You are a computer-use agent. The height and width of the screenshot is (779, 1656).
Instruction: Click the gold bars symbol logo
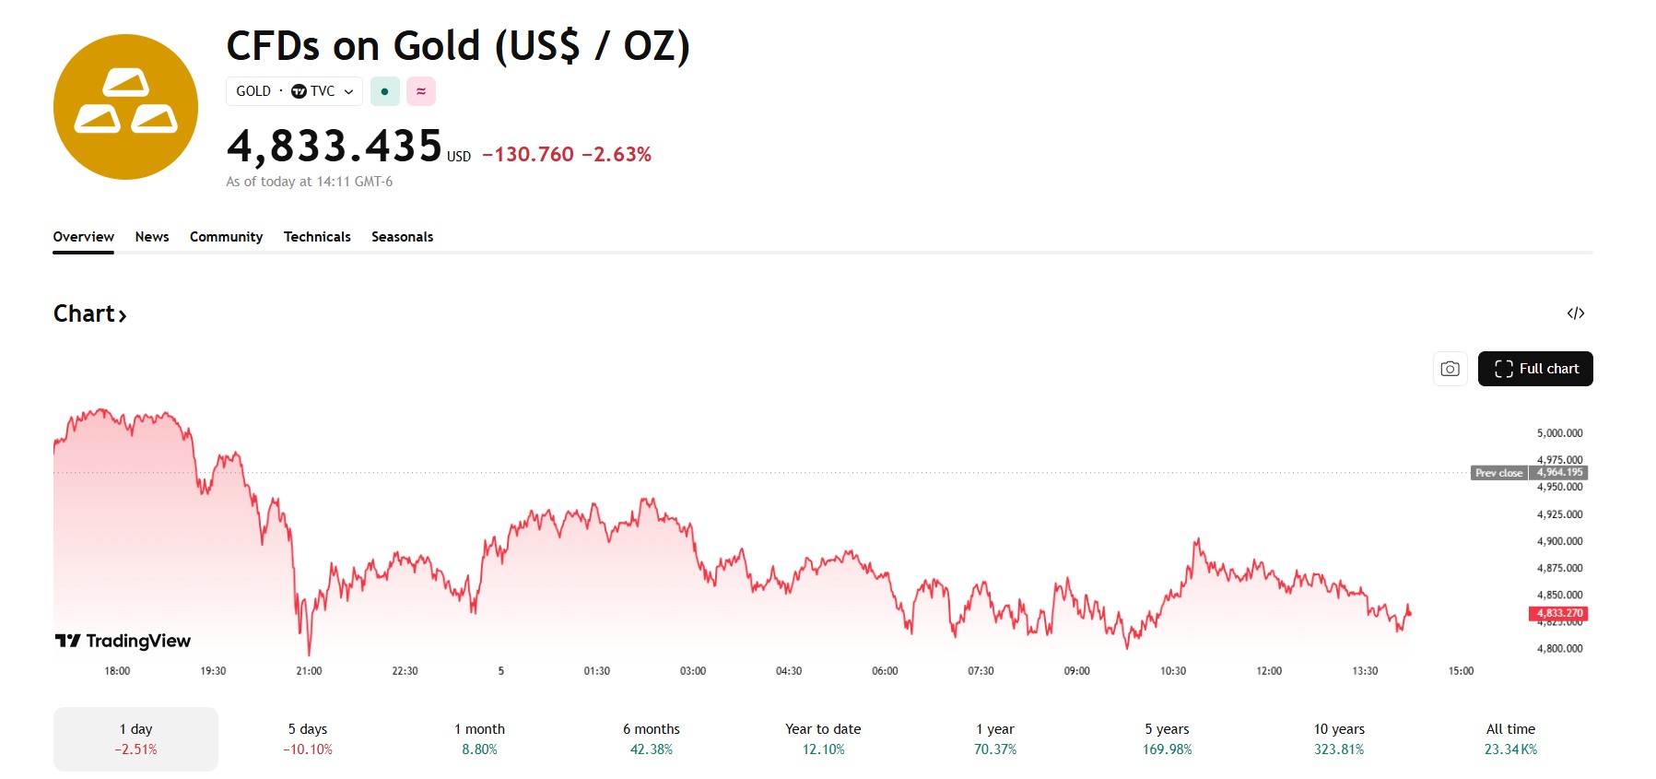coord(125,107)
